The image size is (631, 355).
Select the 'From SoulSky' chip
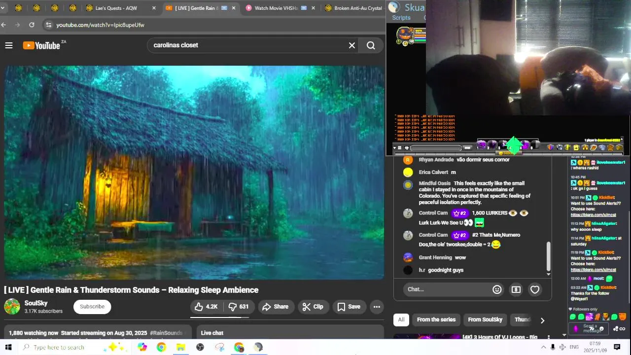[485, 319]
